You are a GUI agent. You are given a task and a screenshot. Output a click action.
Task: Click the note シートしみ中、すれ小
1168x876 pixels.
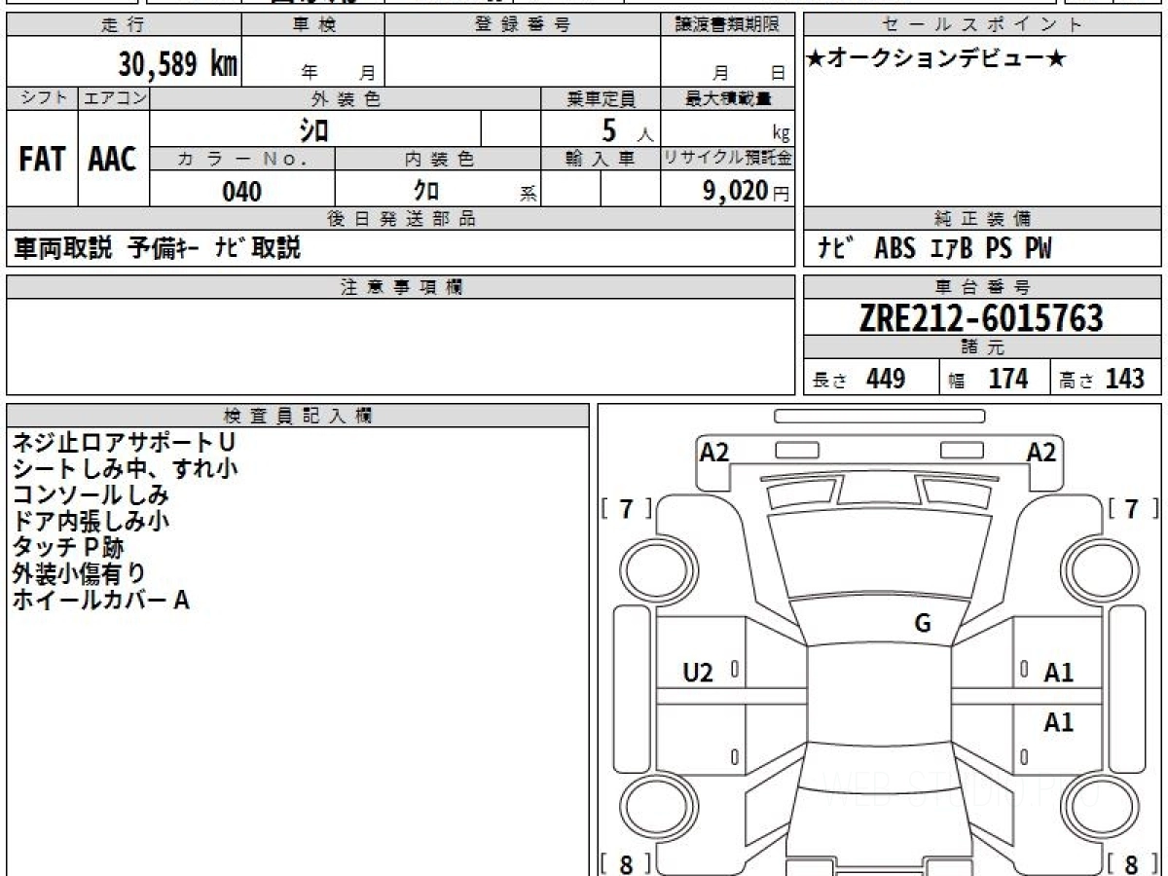(x=126, y=469)
